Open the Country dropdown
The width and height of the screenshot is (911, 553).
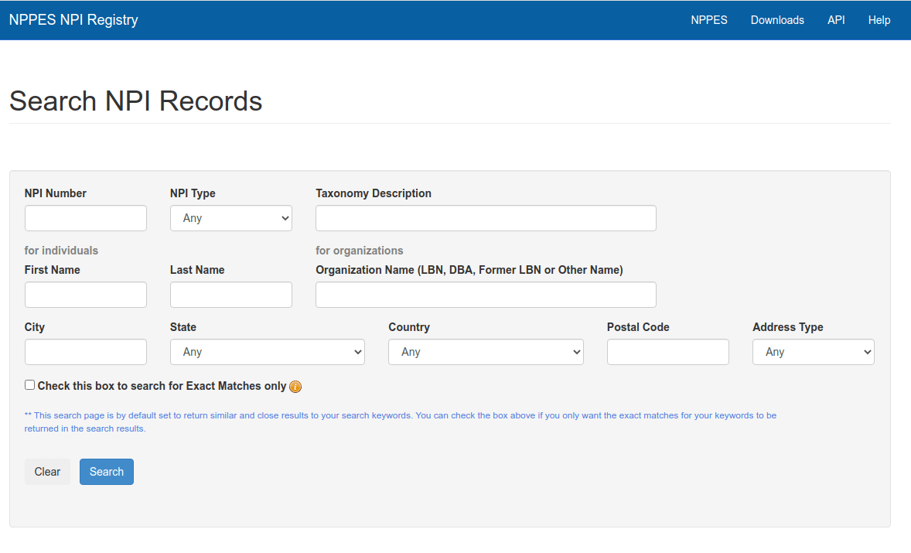[x=485, y=352]
